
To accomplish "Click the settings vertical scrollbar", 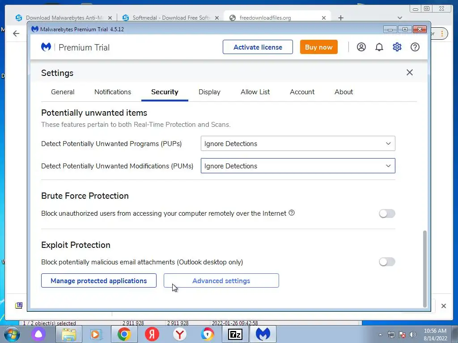I will (x=425, y=268).
